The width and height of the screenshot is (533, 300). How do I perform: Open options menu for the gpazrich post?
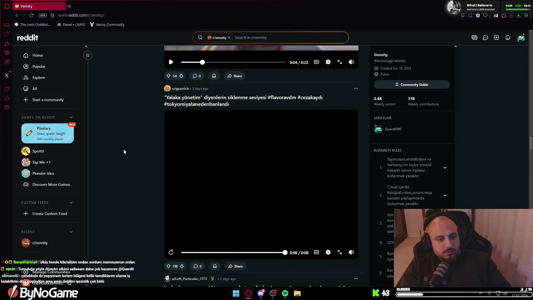(356, 88)
